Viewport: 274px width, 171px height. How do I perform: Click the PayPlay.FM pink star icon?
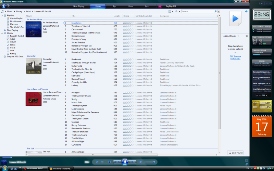[x=160, y=6]
